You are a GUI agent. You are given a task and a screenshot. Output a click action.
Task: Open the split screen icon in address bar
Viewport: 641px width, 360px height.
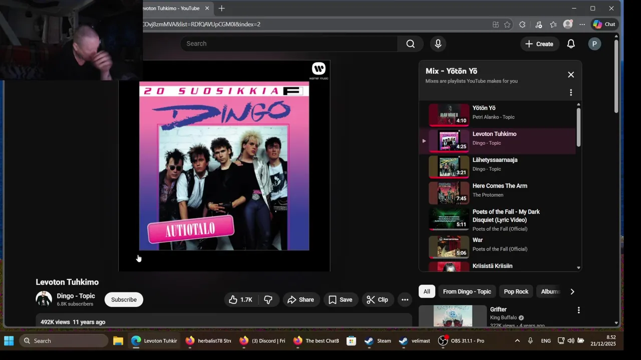click(495, 24)
